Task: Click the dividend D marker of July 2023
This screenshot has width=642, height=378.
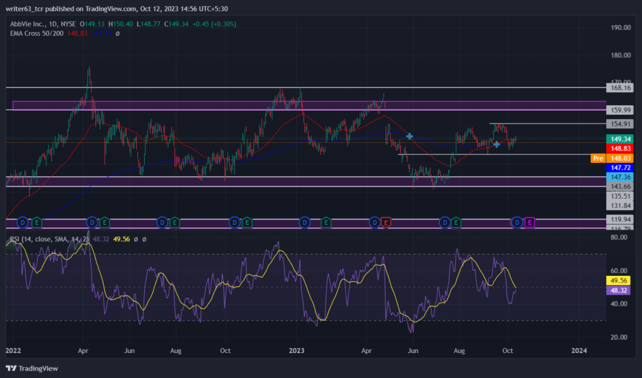Action: [x=445, y=223]
